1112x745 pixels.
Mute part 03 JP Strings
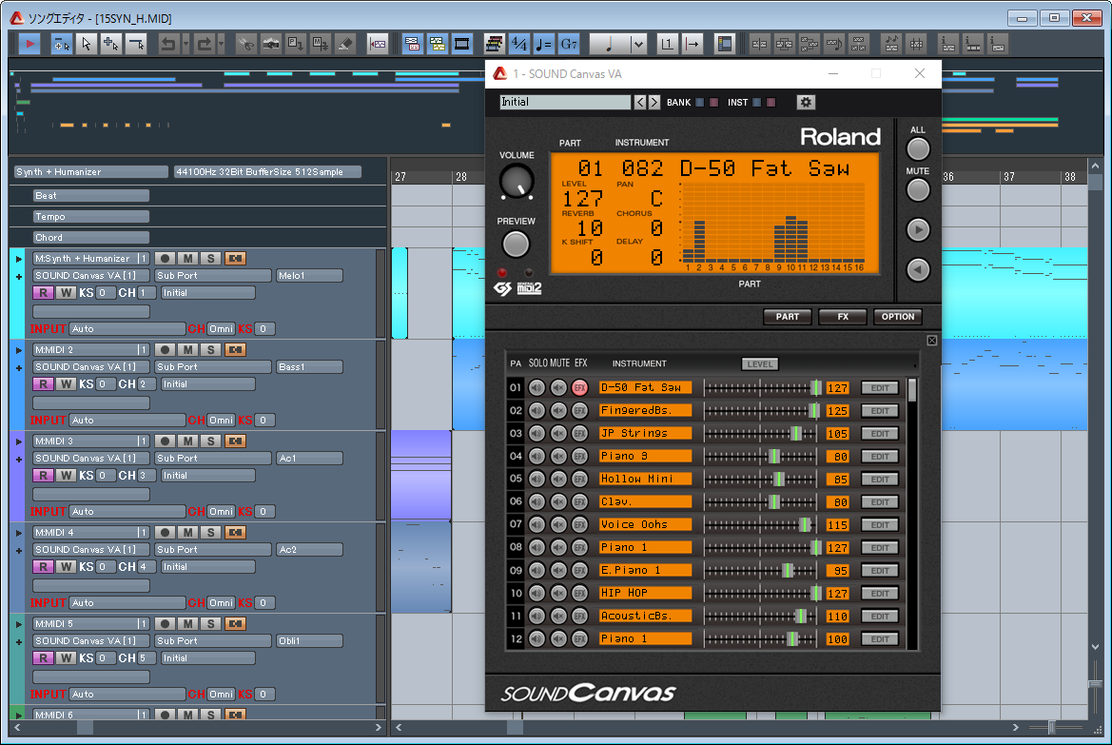(x=558, y=434)
